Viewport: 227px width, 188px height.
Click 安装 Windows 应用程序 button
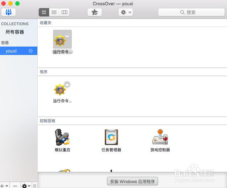pos(133,181)
